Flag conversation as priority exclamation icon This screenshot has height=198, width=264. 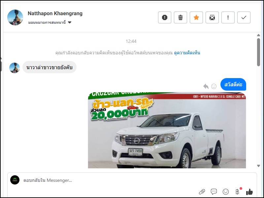(x=228, y=17)
